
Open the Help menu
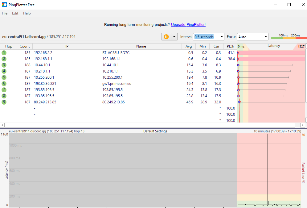pos(27,13)
